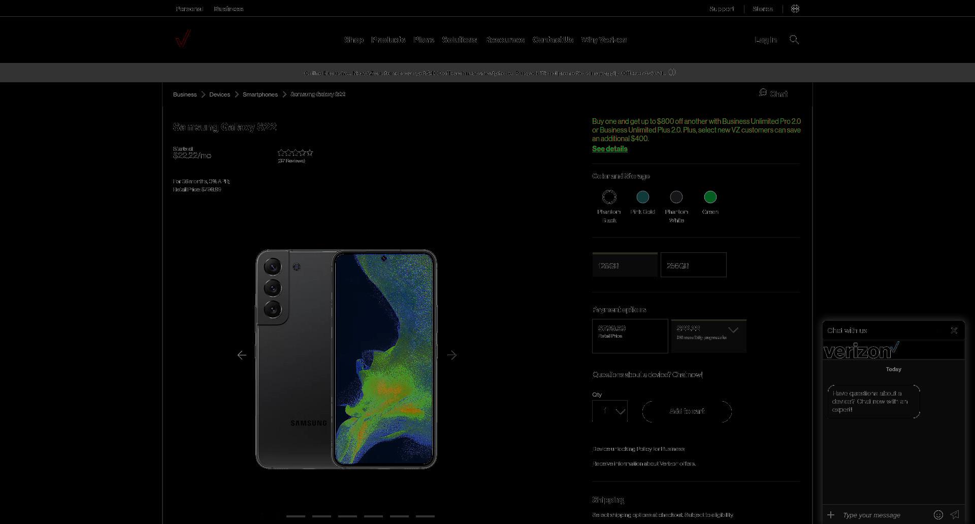The image size is (975, 524).
Task: Expand the monthly payments dropdown chevron
Action: coord(733,330)
